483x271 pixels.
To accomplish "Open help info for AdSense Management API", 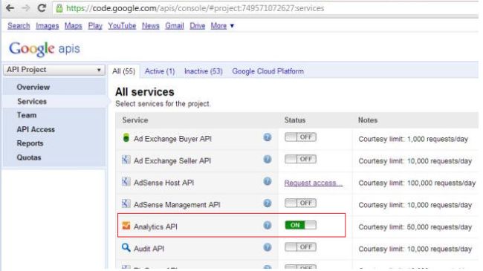I will click(x=268, y=203).
